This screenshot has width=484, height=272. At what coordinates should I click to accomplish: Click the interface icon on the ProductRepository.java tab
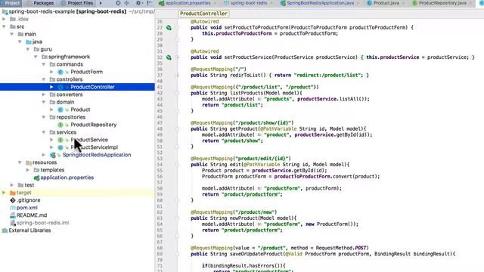tap(414, 3)
